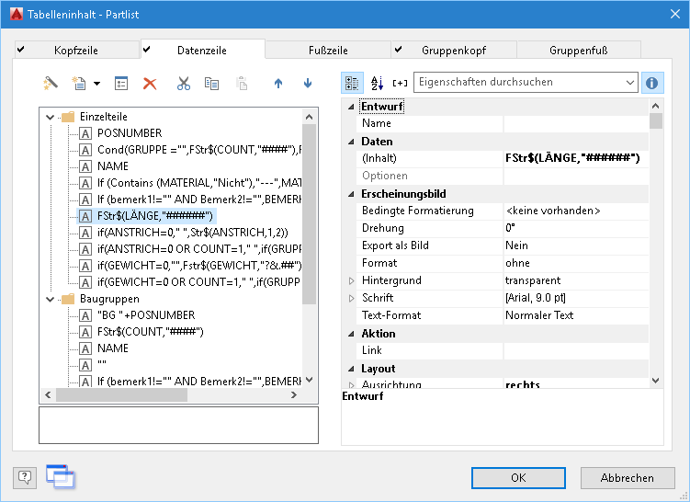Click the new item document icon

click(x=79, y=83)
